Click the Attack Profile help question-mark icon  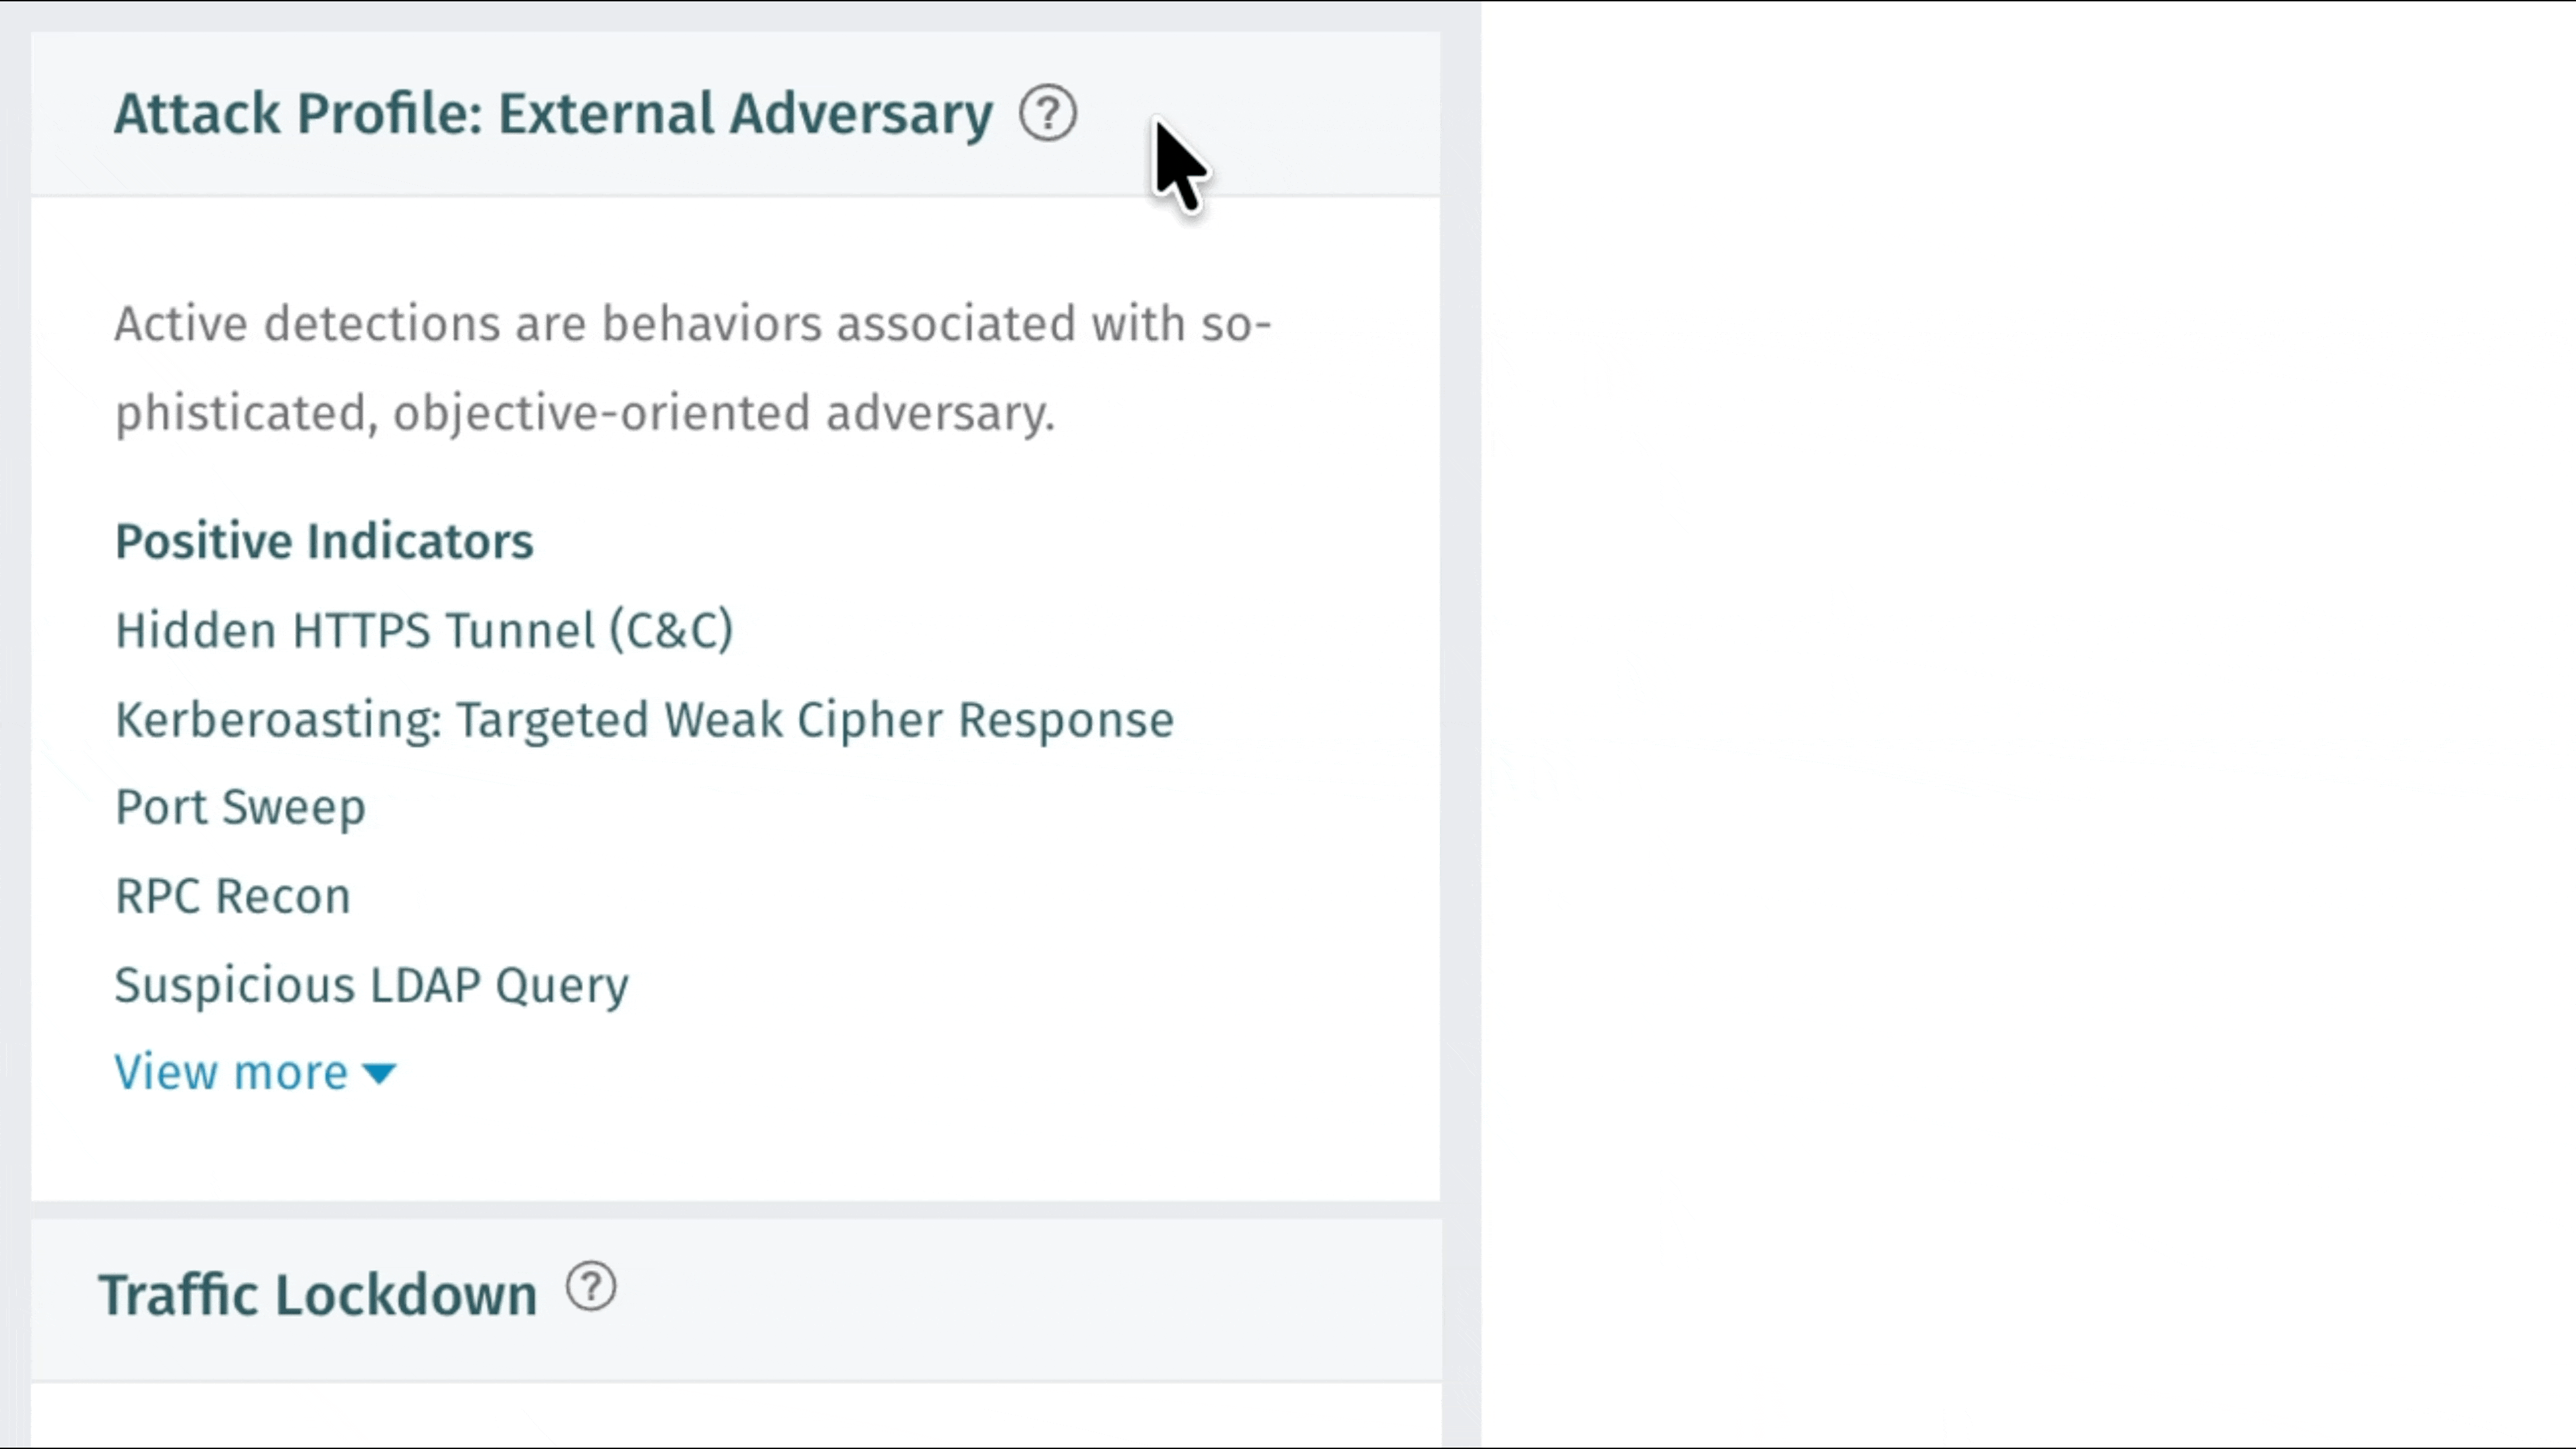pyautogui.click(x=1048, y=113)
